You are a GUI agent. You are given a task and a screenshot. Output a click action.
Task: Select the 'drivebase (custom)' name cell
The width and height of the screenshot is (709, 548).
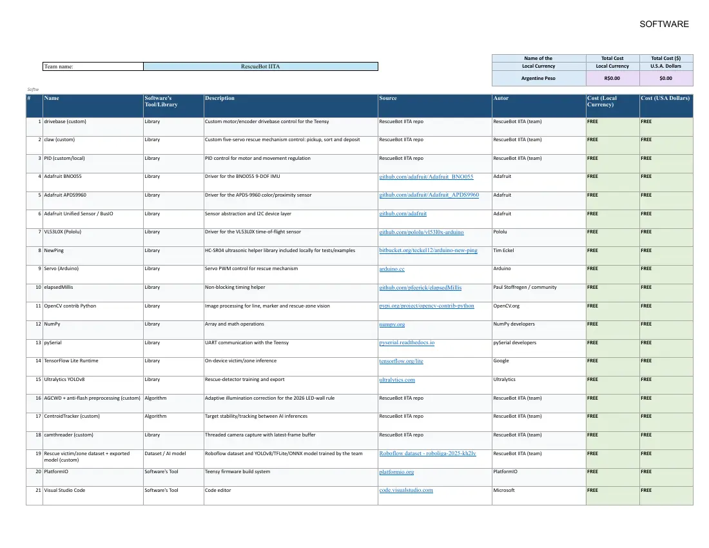click(93, 127)
